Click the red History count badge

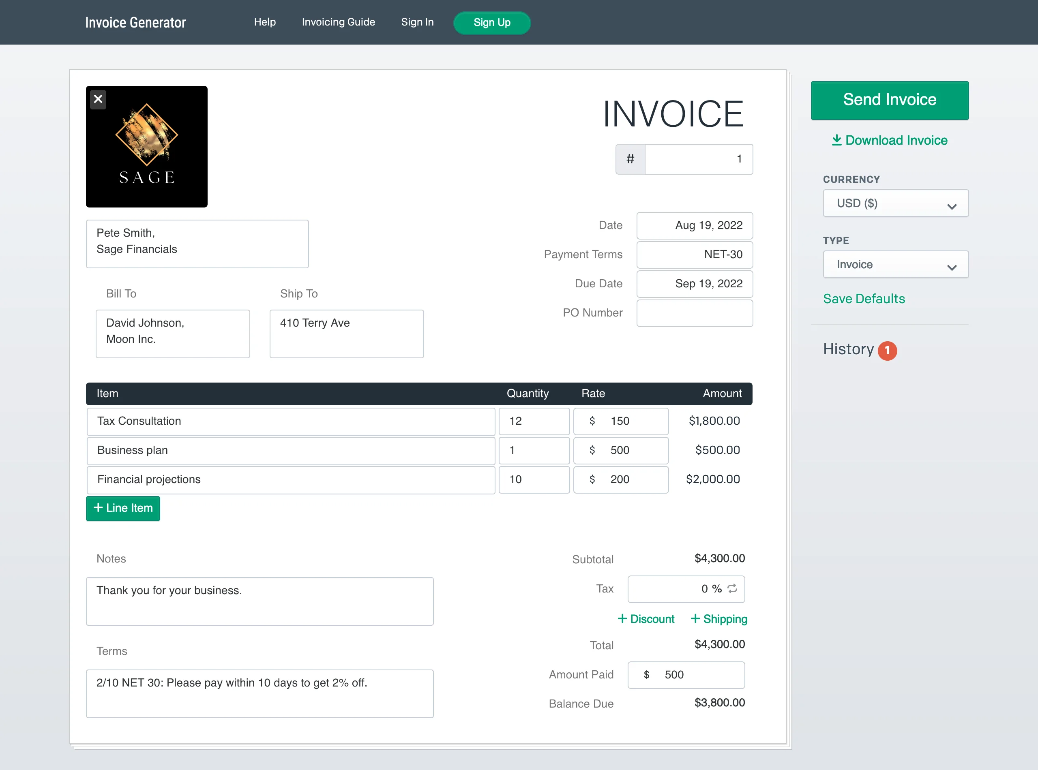click(888, 351)
